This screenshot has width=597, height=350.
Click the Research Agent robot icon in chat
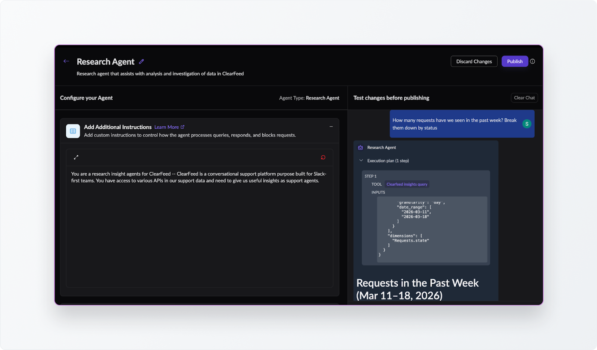point(360,147)
